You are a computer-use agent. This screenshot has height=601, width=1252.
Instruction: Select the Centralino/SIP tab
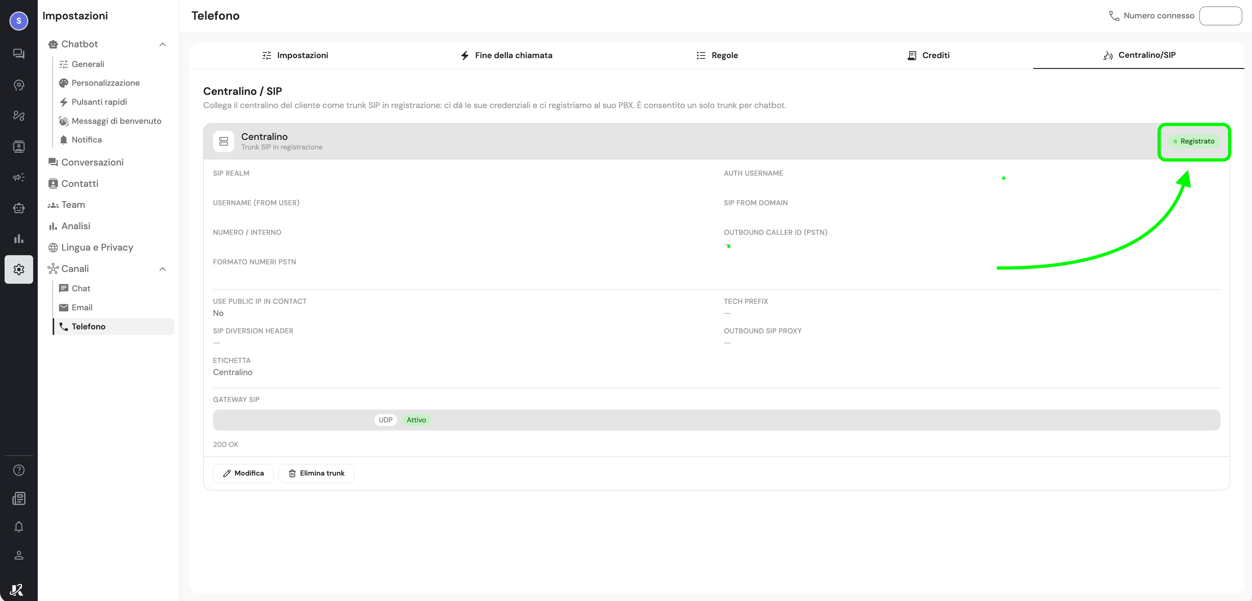tap(1139, 55)
